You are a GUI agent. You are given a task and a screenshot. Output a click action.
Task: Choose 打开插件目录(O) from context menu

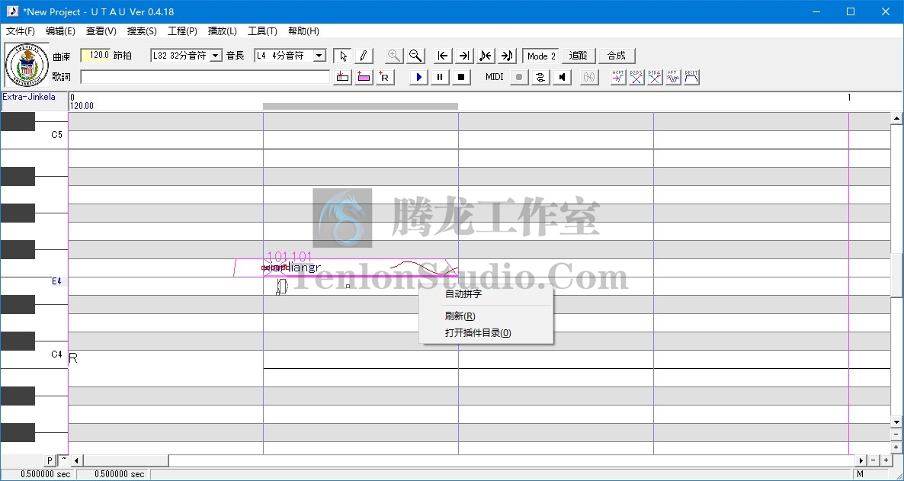point(486,333)
